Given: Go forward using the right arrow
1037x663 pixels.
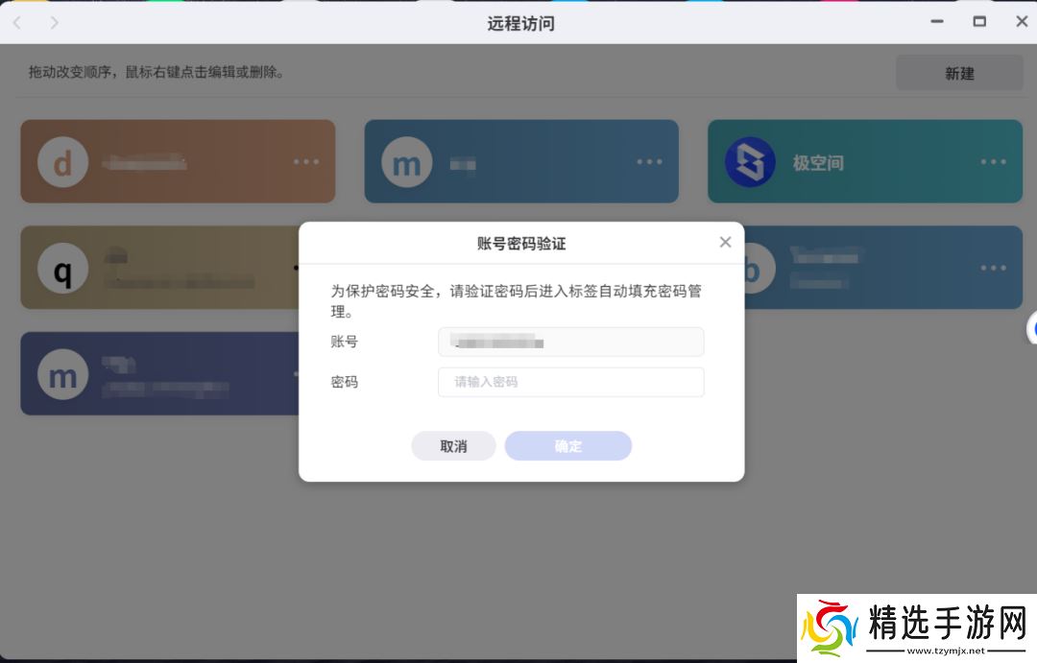Looking at the screenshot, I should pos(54,22).
